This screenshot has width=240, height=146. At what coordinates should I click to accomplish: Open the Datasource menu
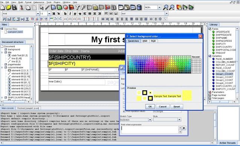[39, 2]
